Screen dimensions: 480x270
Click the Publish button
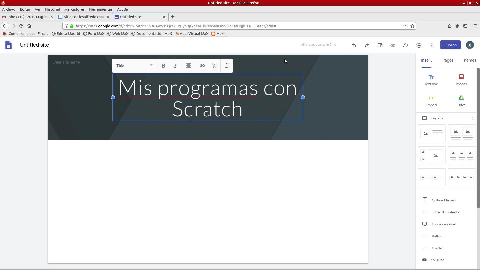pos(450,45)
